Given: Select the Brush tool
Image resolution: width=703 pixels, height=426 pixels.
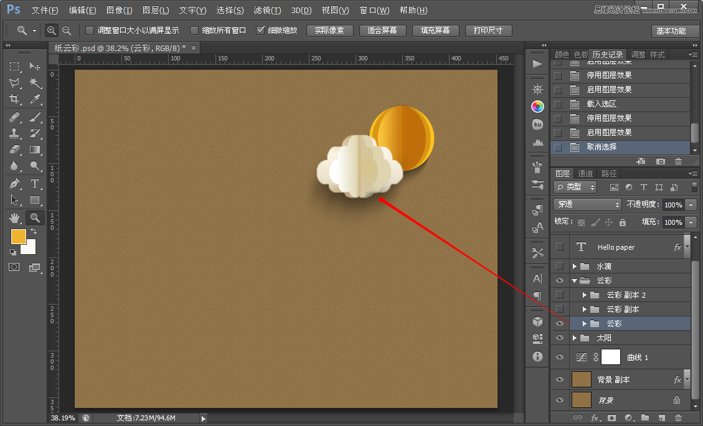Looking at the screenshot, I should (x=35, y=117).
